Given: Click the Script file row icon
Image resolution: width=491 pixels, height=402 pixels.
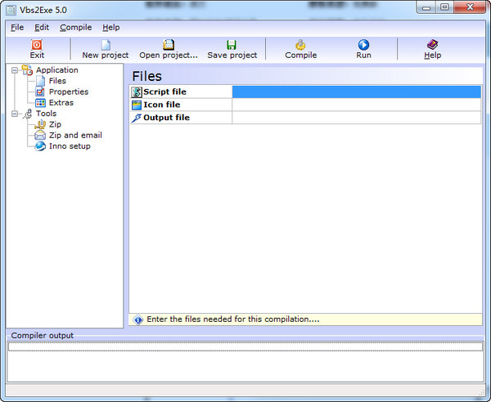Looking at the screenshot, I should click(137, 92).
